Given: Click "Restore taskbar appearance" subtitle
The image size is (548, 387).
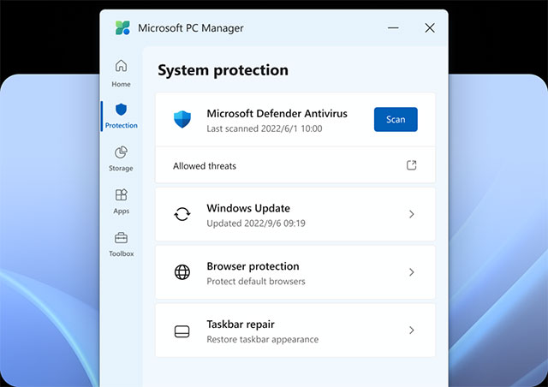Looking at the screenshot, I should (263, 339).
